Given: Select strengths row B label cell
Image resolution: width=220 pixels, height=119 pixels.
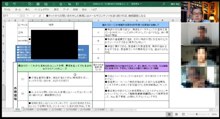Looking at the screenshot, I should [x=98, y=41].
